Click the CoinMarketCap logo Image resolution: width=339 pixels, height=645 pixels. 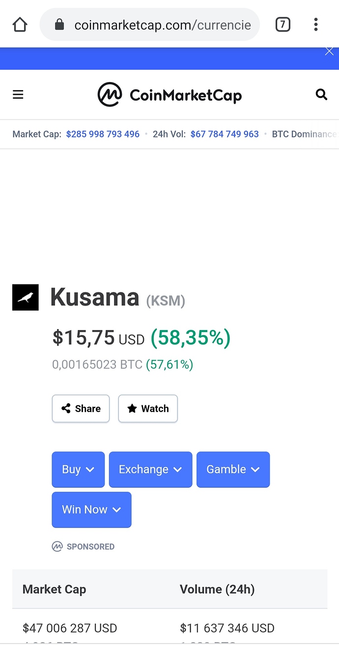(x=169, y=95)
